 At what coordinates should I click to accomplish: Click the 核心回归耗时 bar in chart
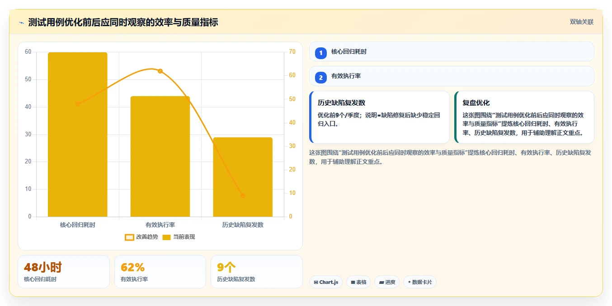coord(78,134)
